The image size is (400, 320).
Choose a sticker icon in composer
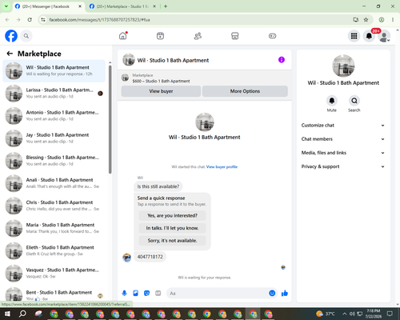[146, 294]
